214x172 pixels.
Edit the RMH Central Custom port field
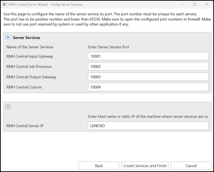(148, 87)
